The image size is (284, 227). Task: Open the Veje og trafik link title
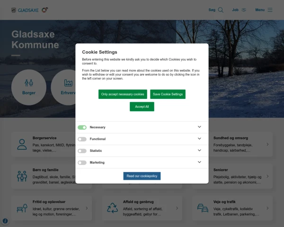pos(224,201)
